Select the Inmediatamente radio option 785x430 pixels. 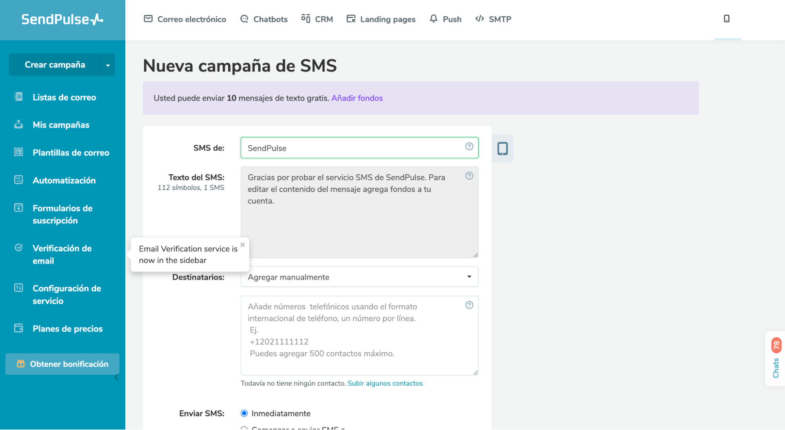click(244, 413)
